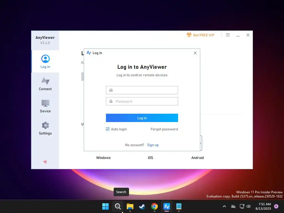Click the lock icon in the password field
The width and height of the screenshot is (284, 213).
[x=111, y=101]
